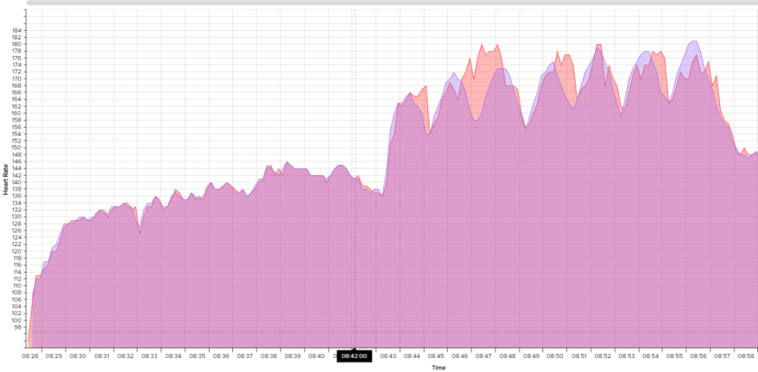Pick the 08:46 time axis label
758x372 pixels.
click(x=460, y=355)
